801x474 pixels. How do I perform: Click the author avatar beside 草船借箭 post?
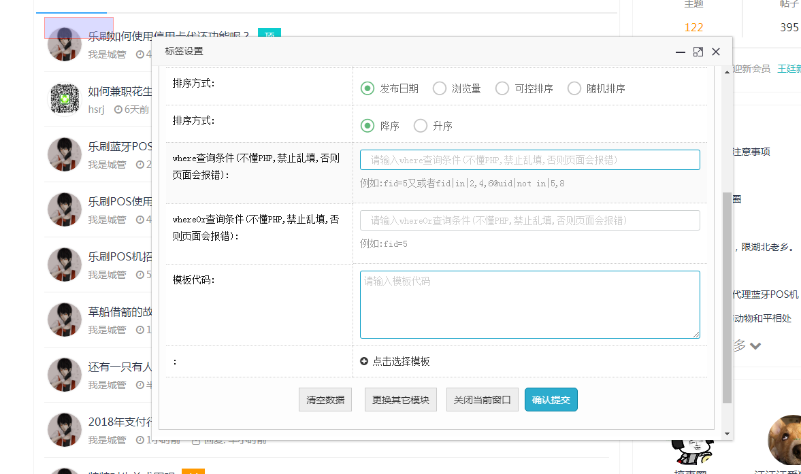[65, 320]
